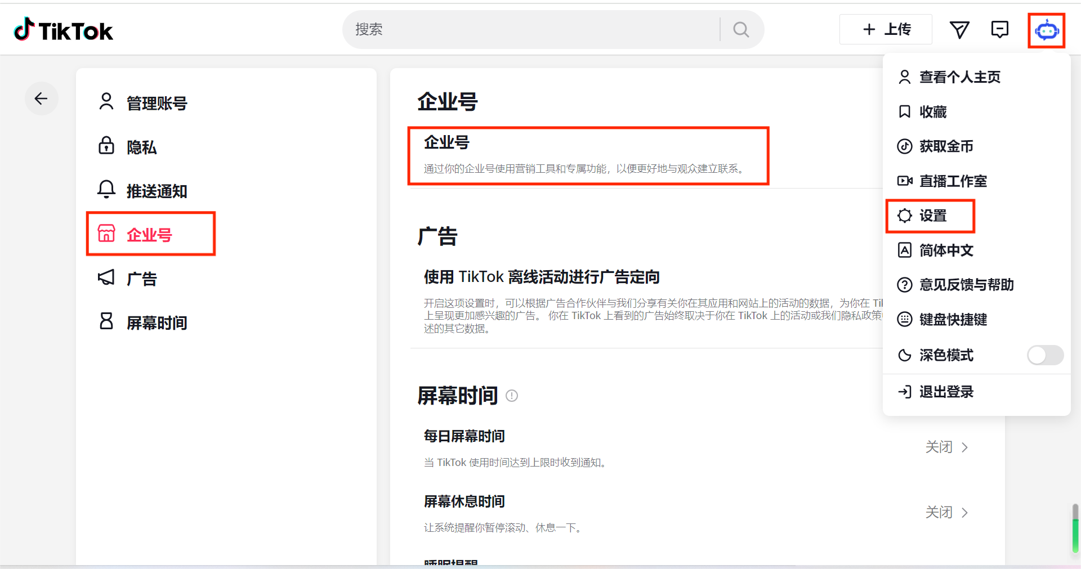Open the 企业号 option row

588,156
